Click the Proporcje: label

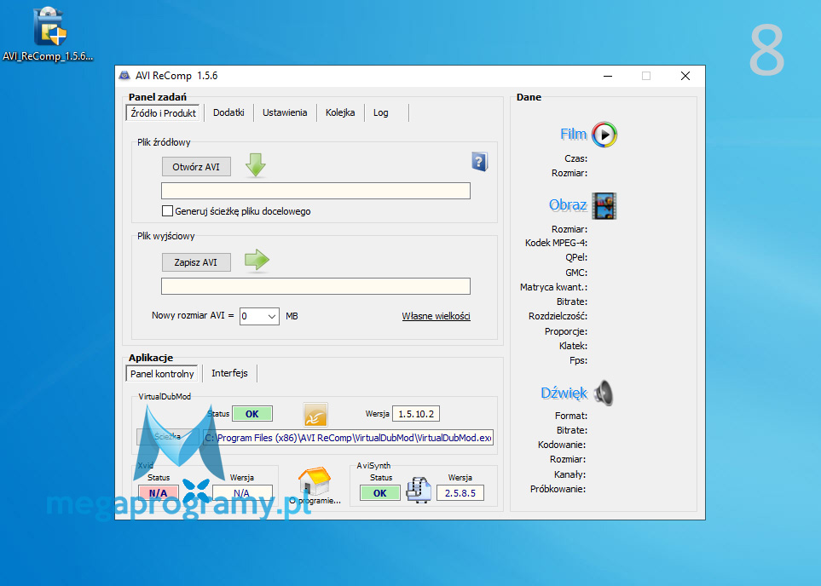click(x=565, y=331)
